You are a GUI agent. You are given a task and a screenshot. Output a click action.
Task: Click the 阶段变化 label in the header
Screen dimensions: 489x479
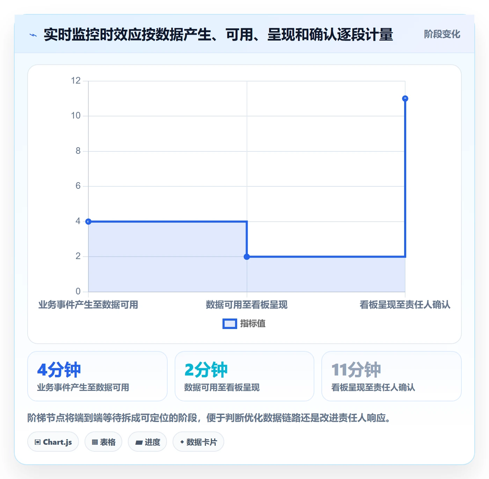click(x=442, y=34)
